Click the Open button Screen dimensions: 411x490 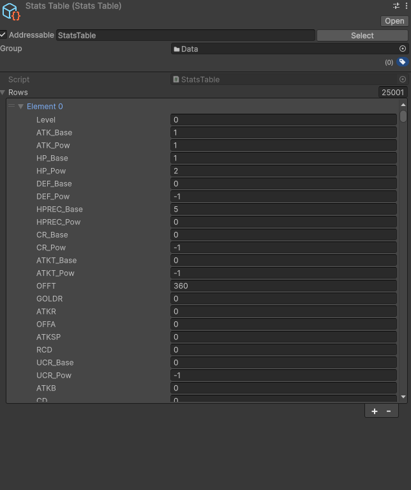tap(394, 21)
